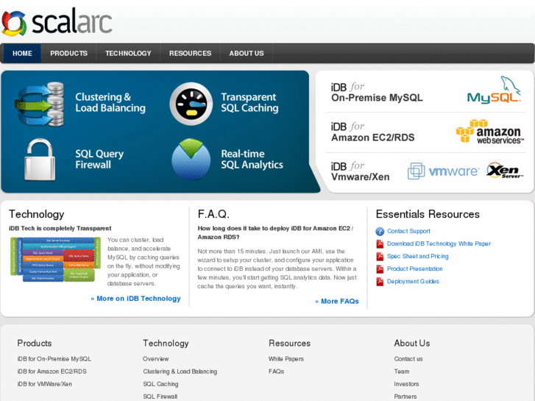Click PDF icon beside Download iDB Technology White Paper
Viewport: 535px width, 401px height.
pos(380,244)
